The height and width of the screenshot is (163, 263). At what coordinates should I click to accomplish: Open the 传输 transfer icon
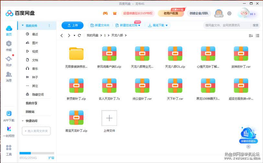9,44
